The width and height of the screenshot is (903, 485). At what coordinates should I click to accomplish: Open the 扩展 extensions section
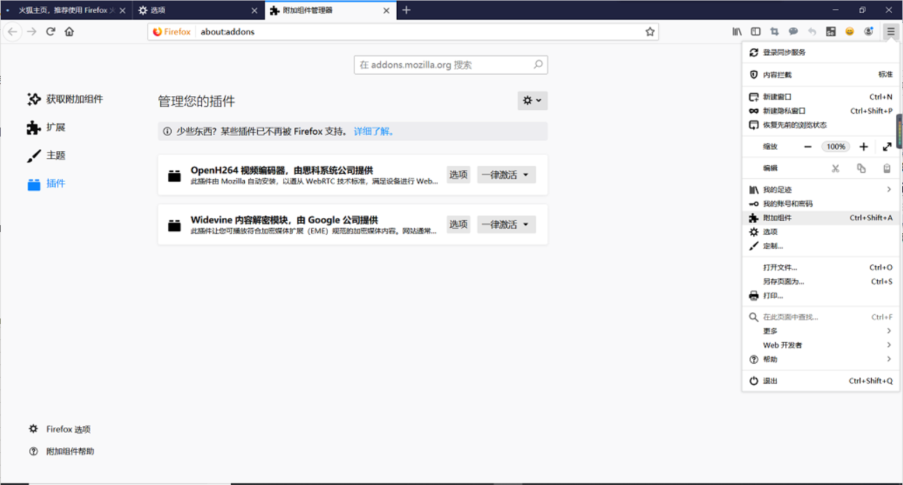46,128
